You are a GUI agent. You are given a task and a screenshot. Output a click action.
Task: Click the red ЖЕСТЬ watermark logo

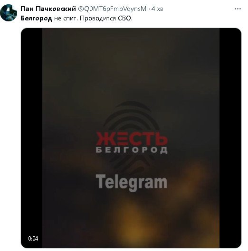point(132,139)
